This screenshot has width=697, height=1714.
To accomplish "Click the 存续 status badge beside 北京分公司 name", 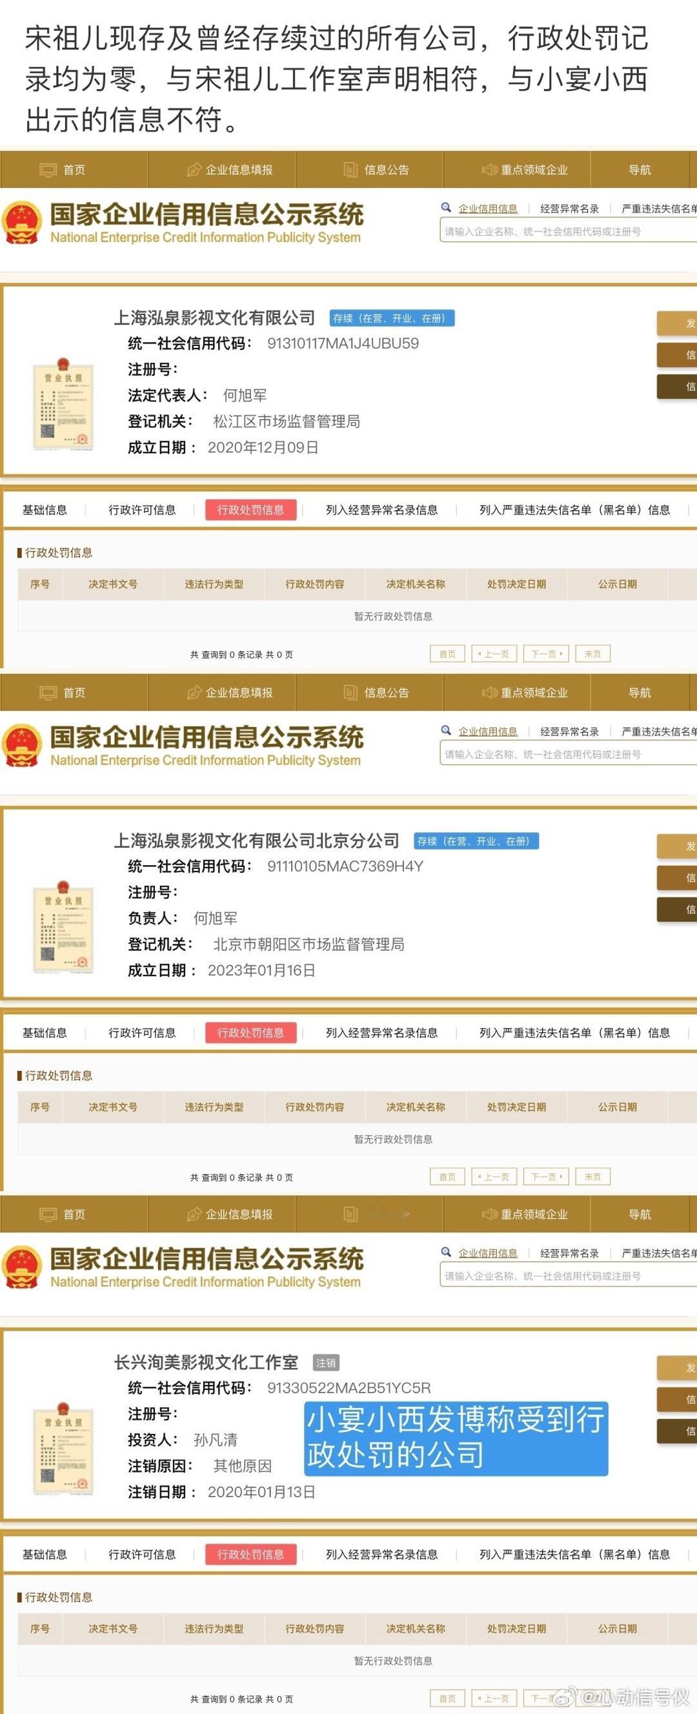I will 476,841.
